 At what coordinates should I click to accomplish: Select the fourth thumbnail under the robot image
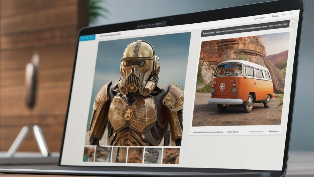click(x=135, y=155)
